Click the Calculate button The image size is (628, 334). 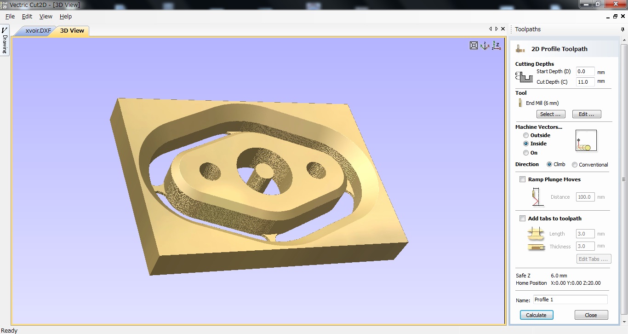(536, 315)
